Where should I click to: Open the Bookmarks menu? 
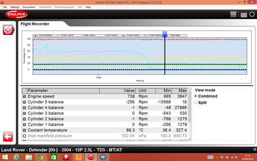[x=45, y=7]
